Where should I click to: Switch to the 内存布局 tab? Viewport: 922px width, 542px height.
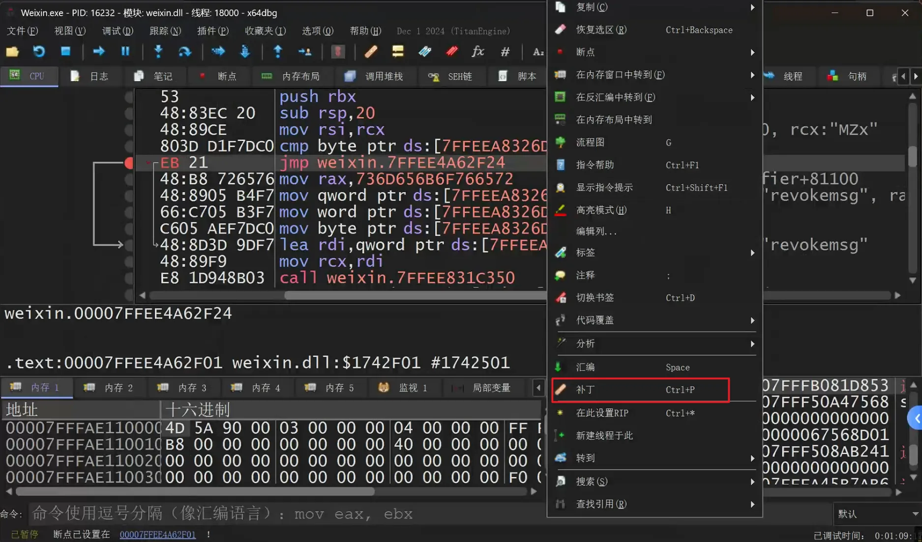291,76
